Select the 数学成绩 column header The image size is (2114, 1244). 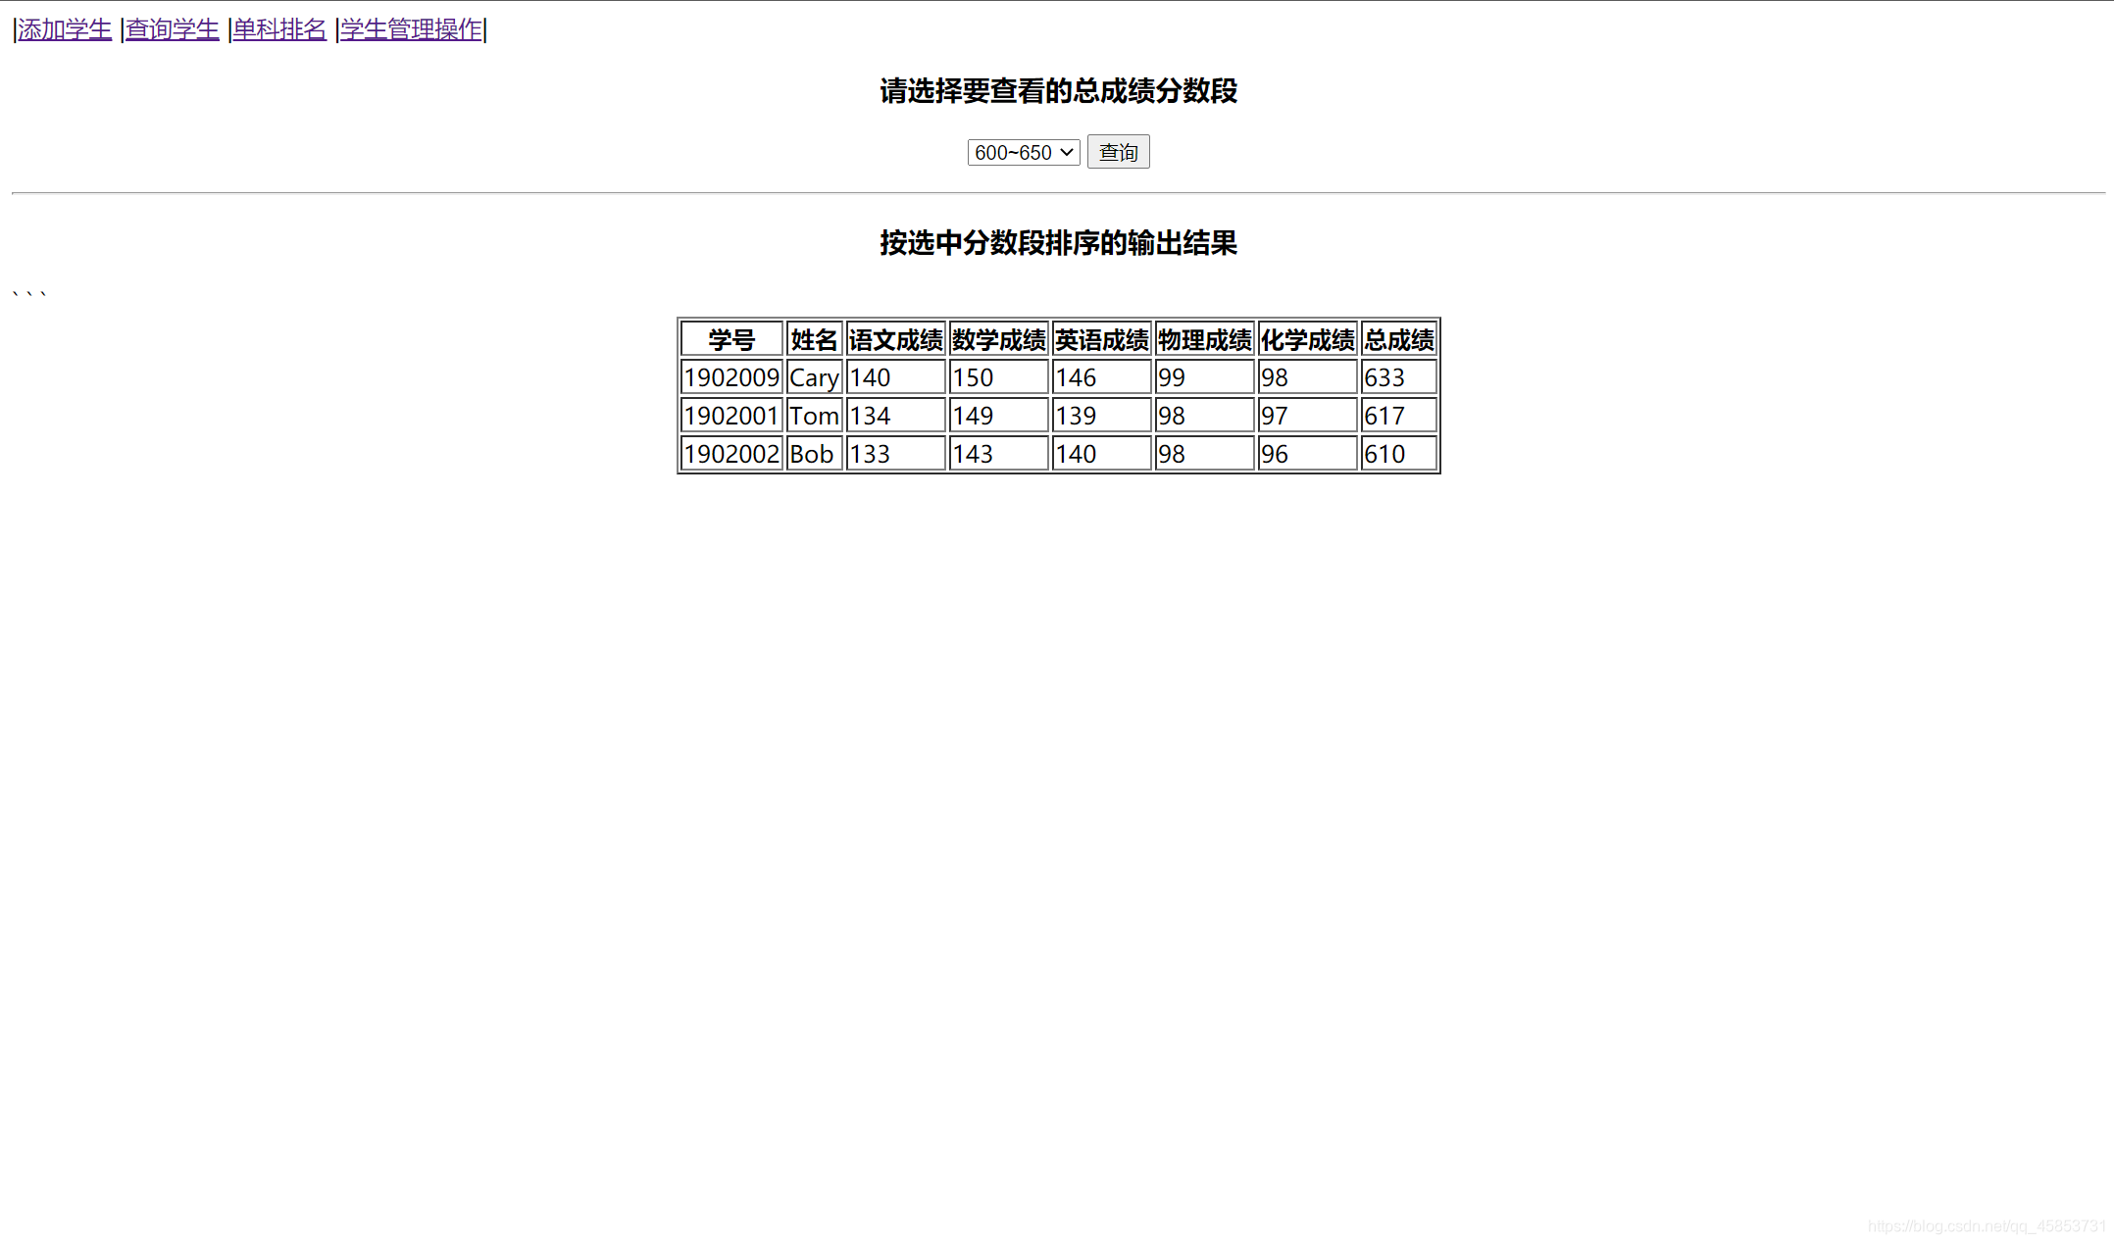999,339
